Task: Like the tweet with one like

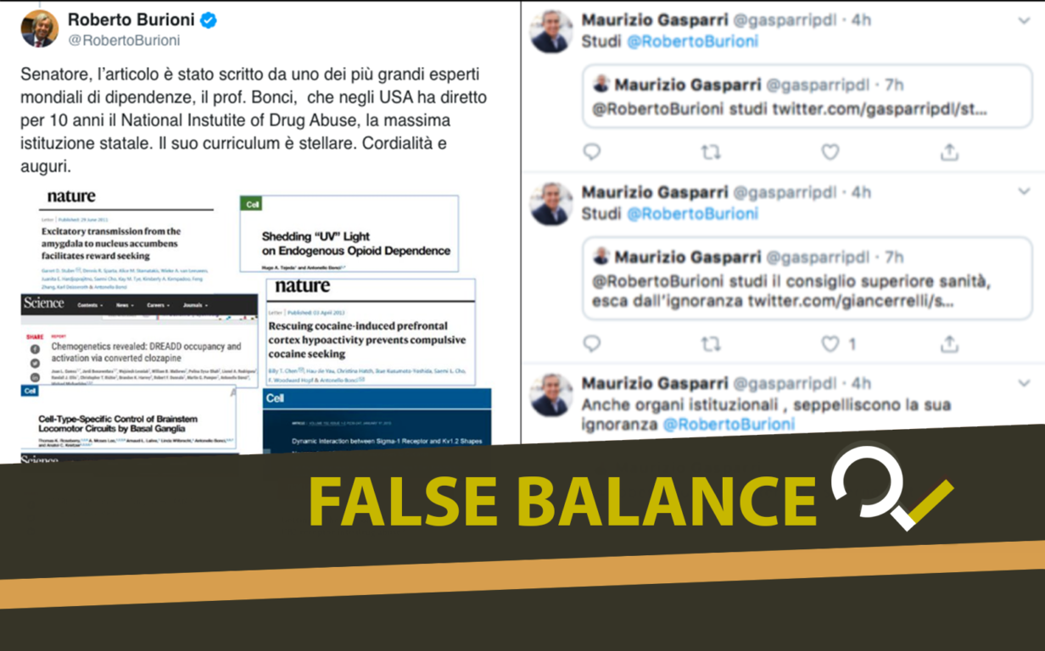Action: pos(830,343)
